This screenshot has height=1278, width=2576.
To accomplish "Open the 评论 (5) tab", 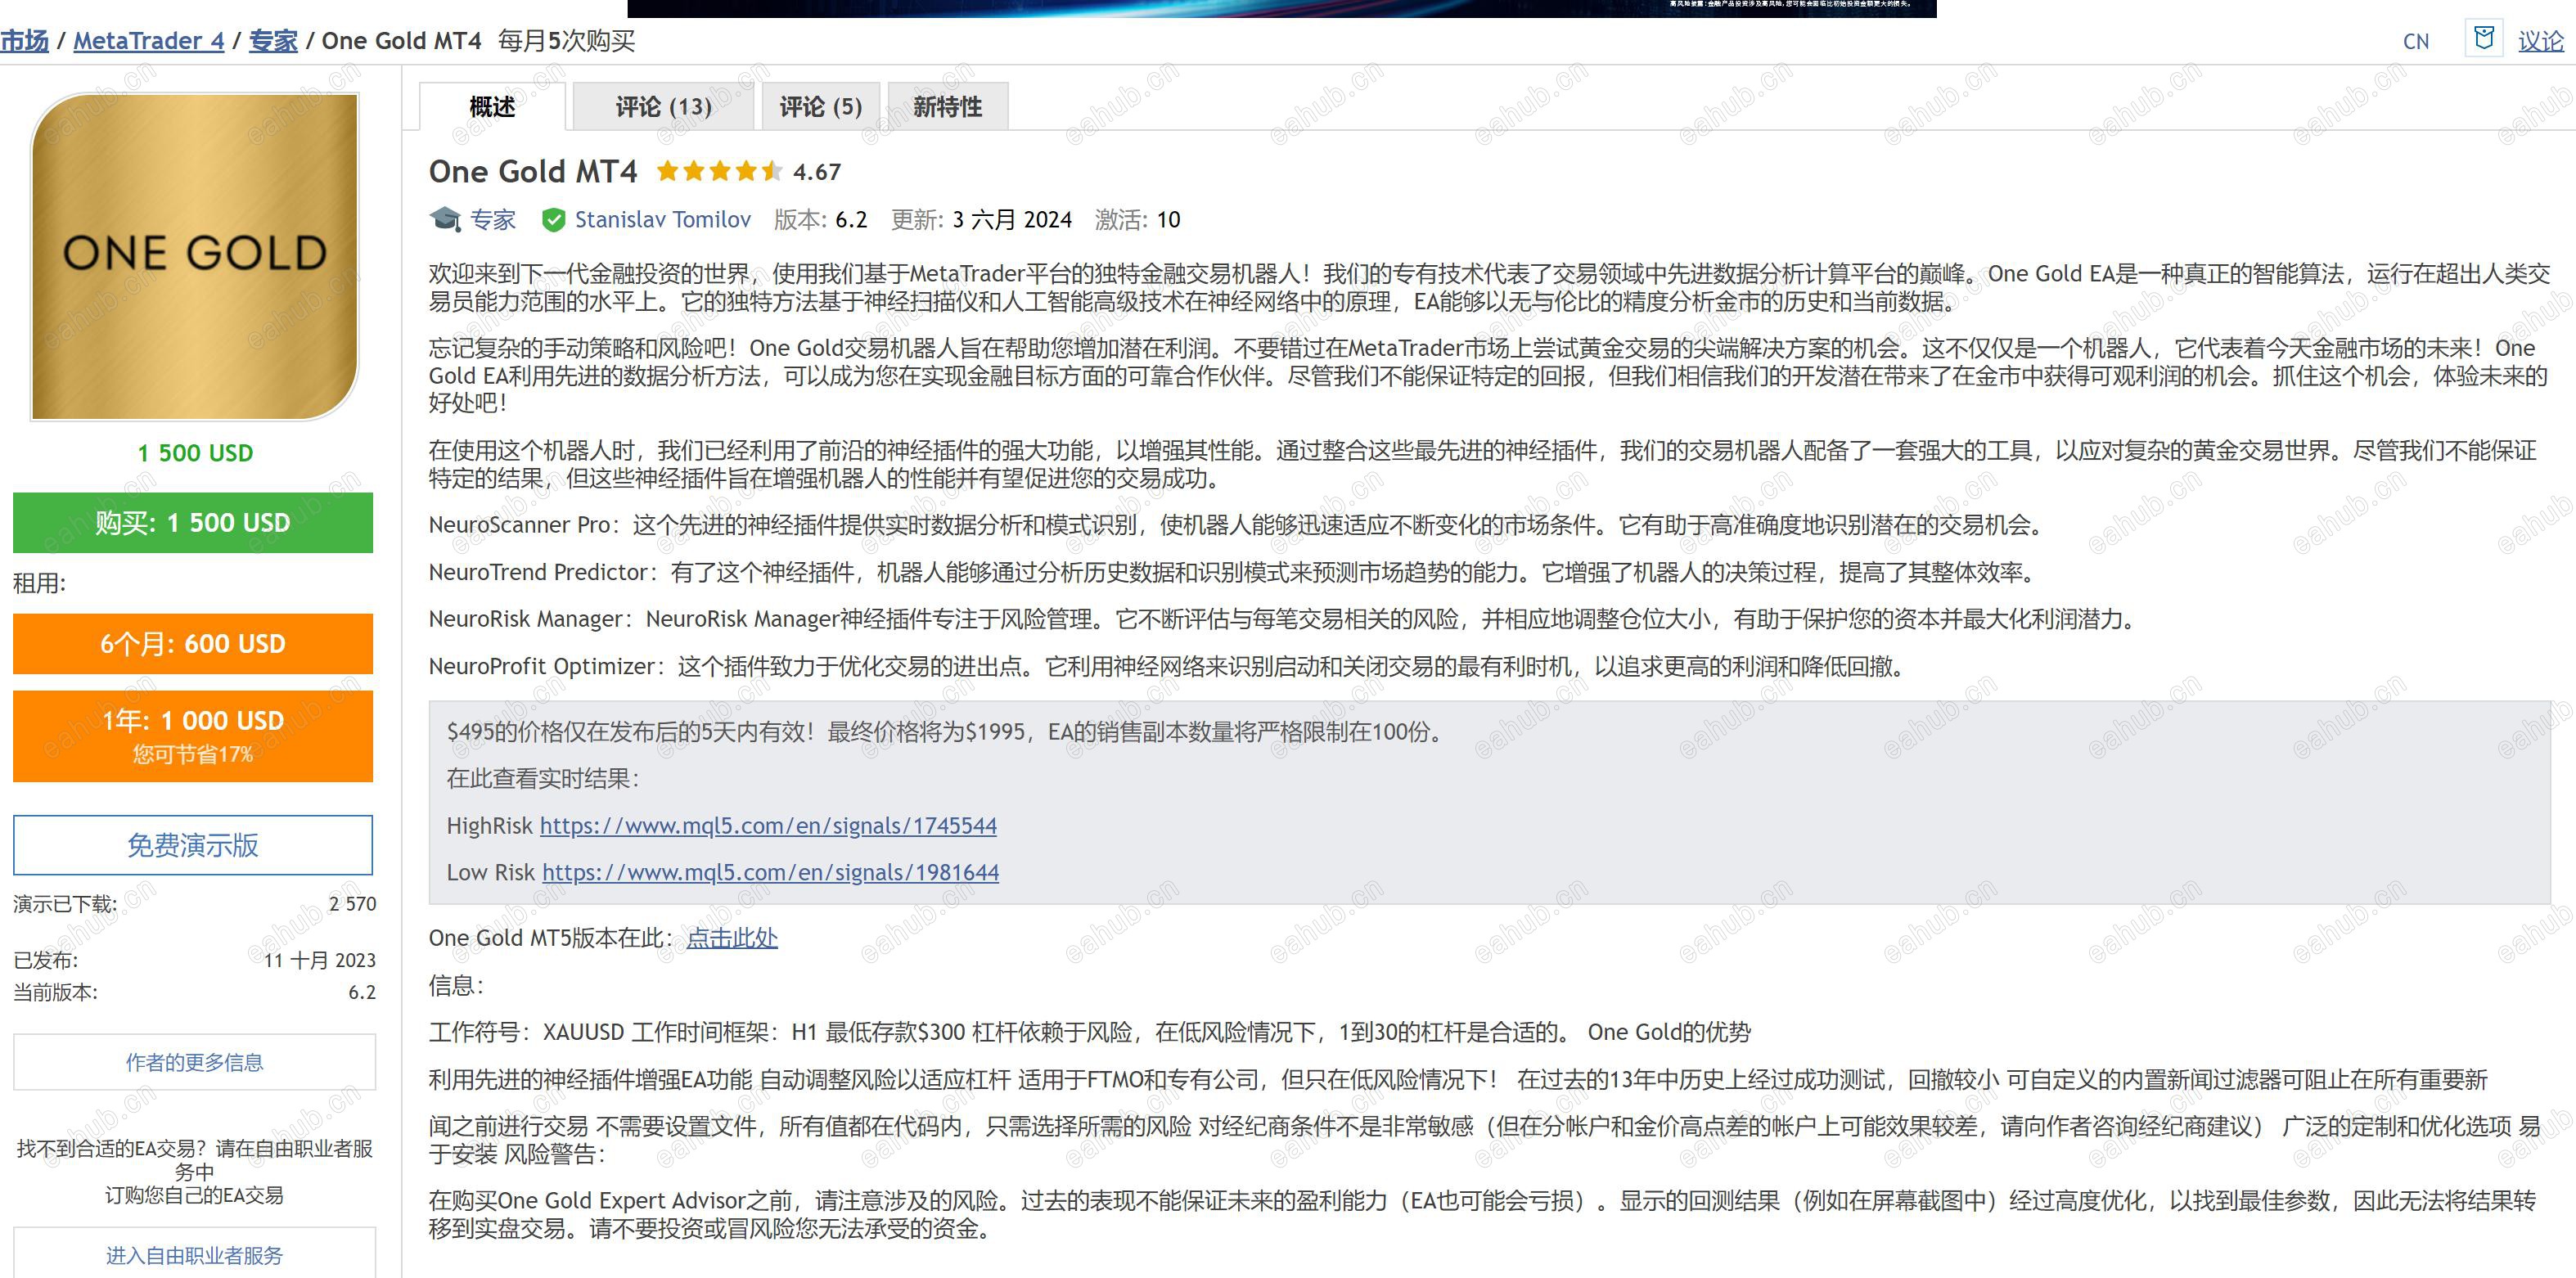I will coord(820,106).
